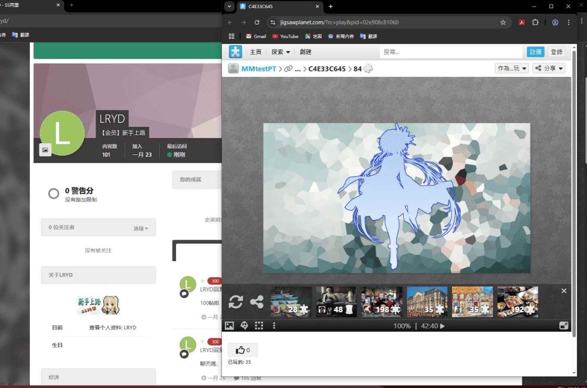587x388 pixels.
Task: Open the three-dot puzzle options menu
Action: (x=274, y=326)
